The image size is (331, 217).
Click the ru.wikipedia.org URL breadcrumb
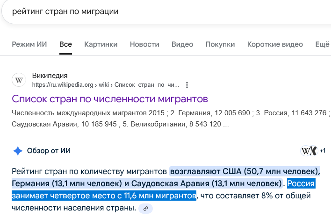coord(105,85)
